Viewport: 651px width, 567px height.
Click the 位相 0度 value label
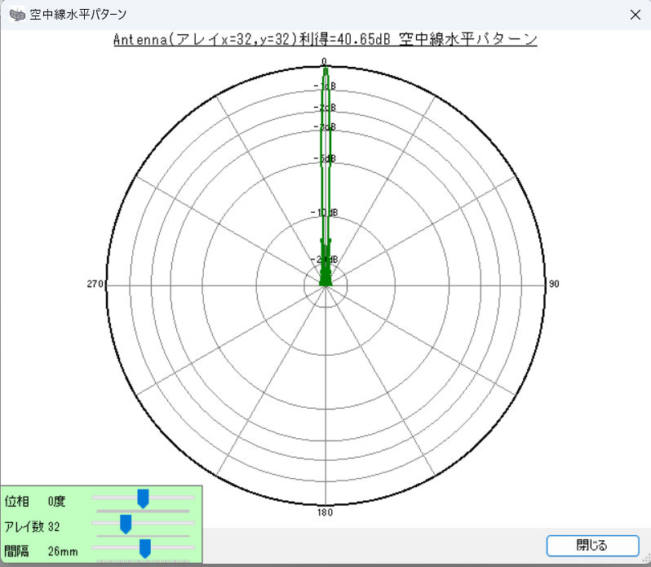pyautogui.click(x=56, y=500)
